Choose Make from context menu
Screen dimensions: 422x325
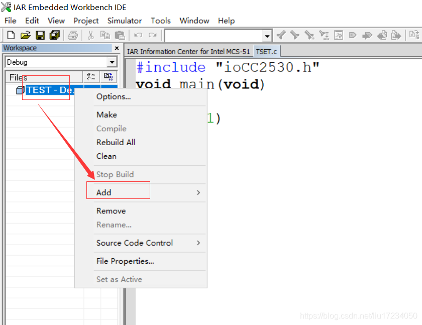pos(141,115)
